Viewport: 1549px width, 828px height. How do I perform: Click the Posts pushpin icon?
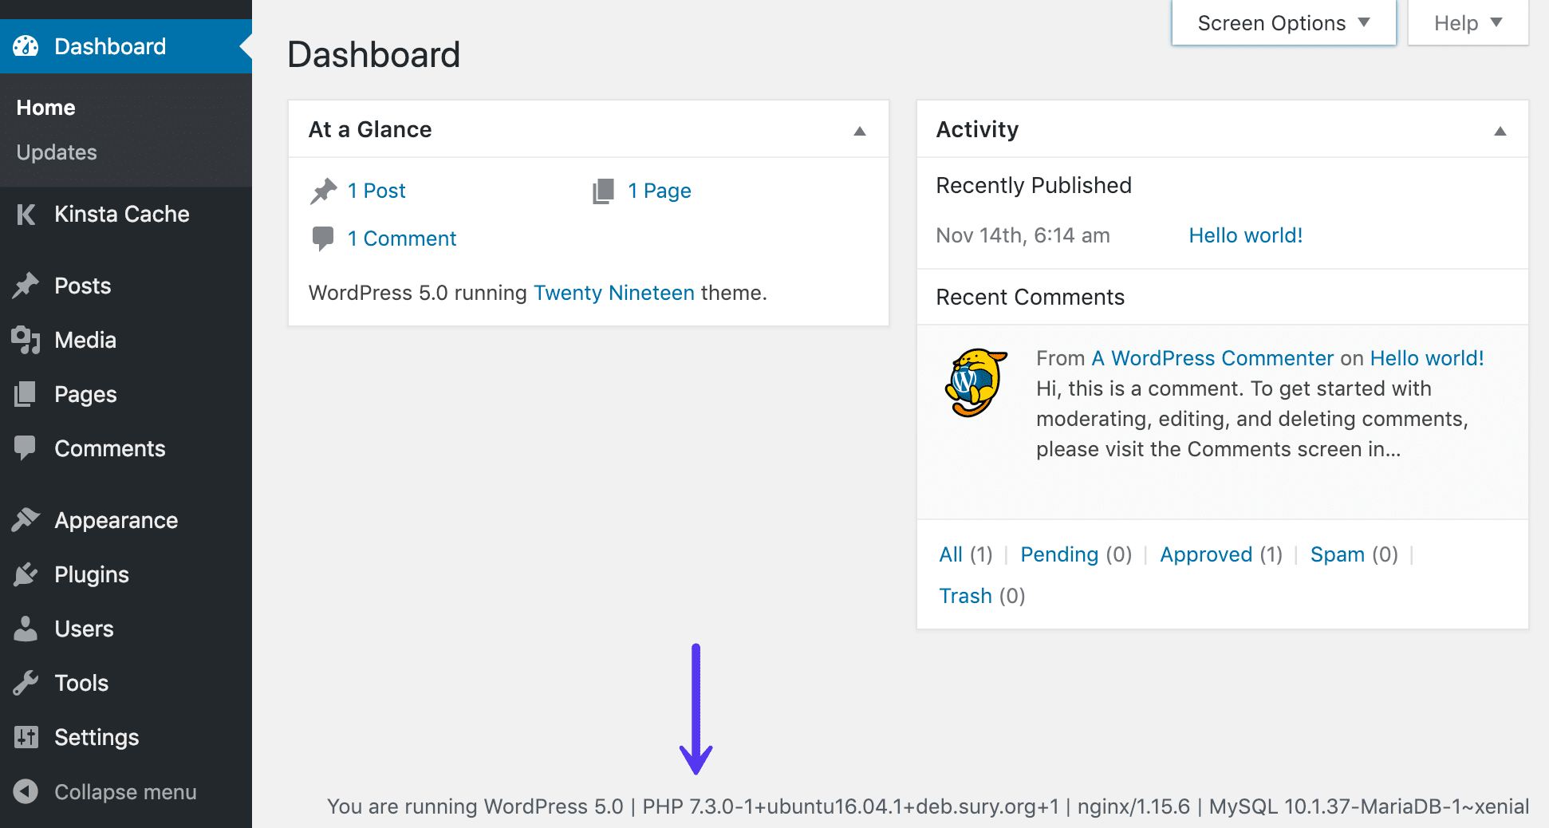tap(26, 286)
